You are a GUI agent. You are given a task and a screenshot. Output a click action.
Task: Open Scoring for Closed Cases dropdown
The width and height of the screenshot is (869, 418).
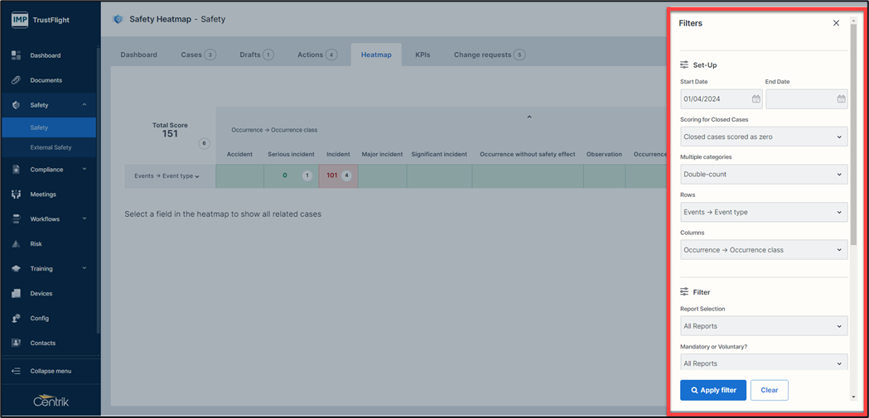pos(763,137)
